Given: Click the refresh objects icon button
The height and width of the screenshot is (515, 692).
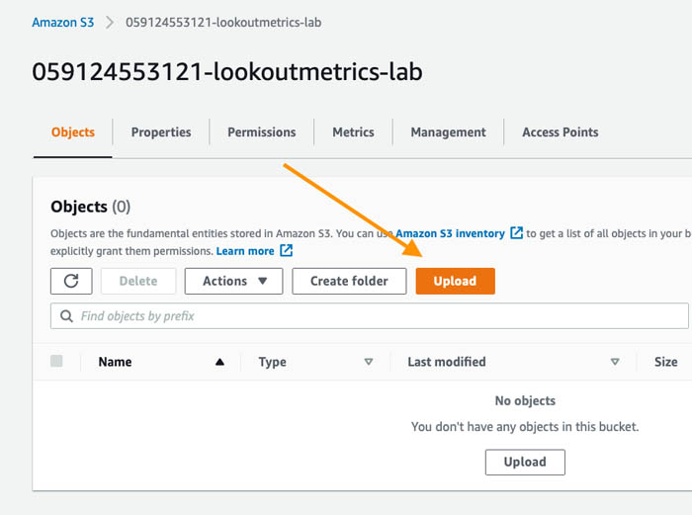Looking at the screenshot, I should [71, 281].
